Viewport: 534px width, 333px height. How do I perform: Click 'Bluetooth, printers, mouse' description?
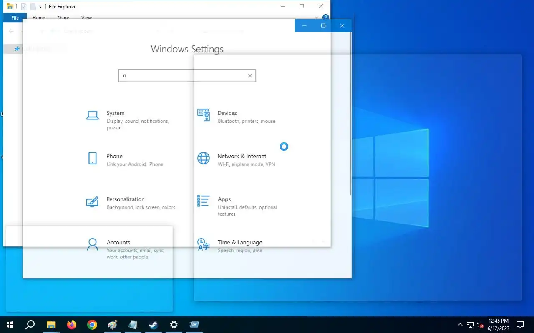point(247,121)
